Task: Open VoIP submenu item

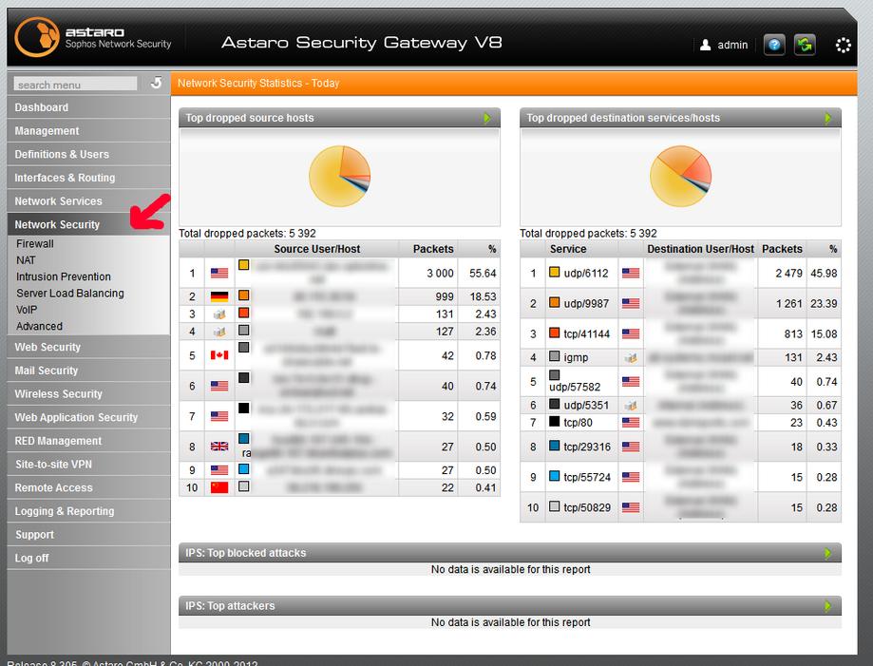Action: (27, 310)
